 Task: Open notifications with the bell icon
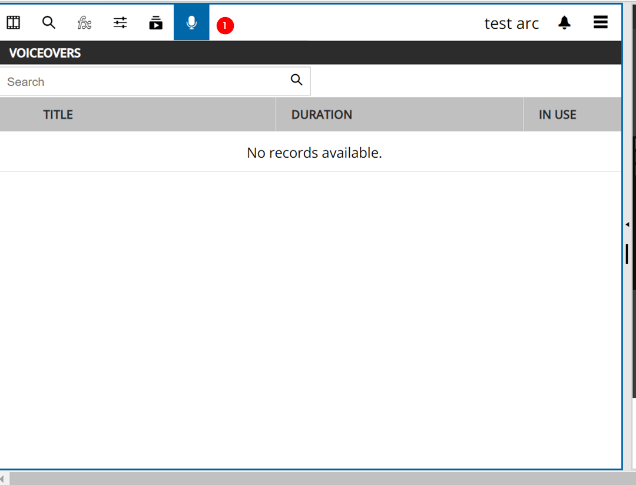pyautogui.click(x=564, y=23)
